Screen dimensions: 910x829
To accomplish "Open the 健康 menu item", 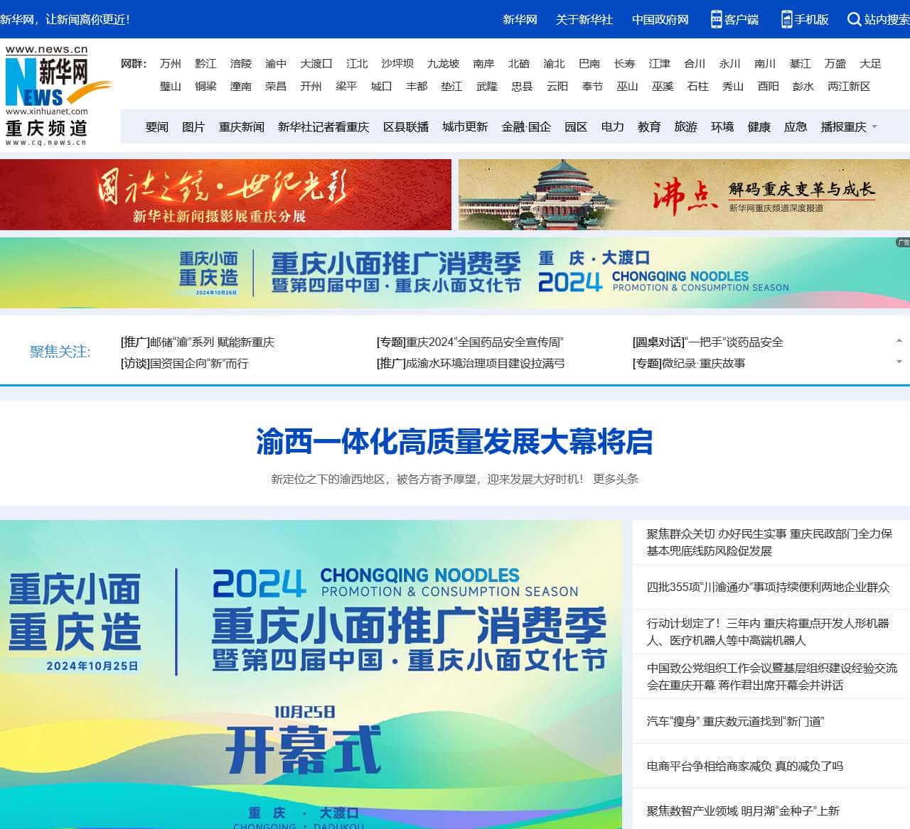I will click(x=759, y=127).
